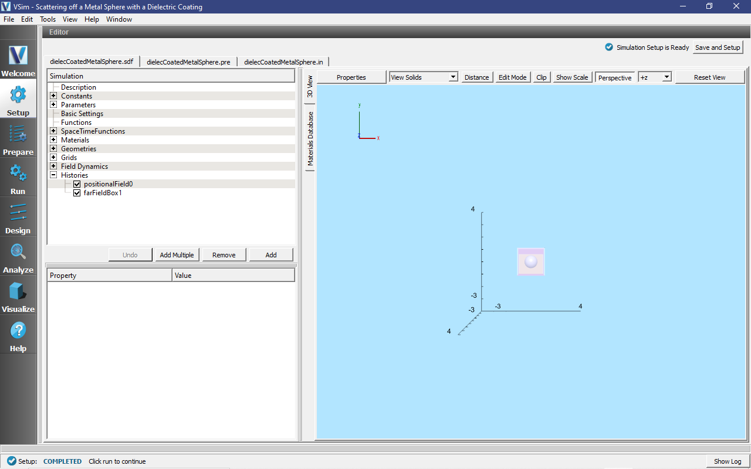Open the File menu
This screenshot has height=469, width=751.
(9, 19)
